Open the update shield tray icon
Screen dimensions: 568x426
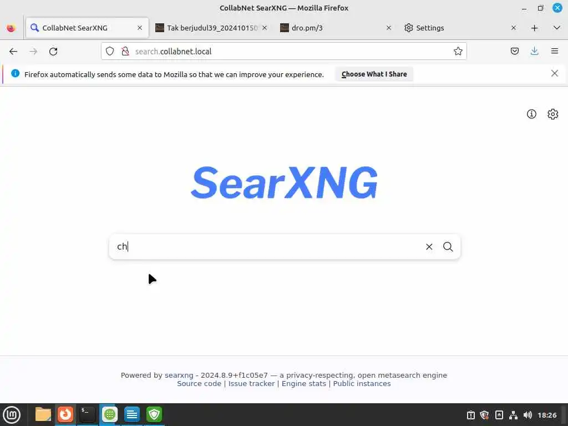(x=484, y=415)
